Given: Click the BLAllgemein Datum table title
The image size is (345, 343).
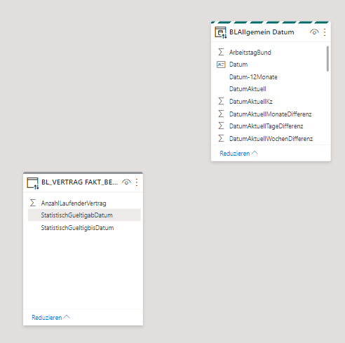Looking at the screenshot, I should (x=262, y=32).
